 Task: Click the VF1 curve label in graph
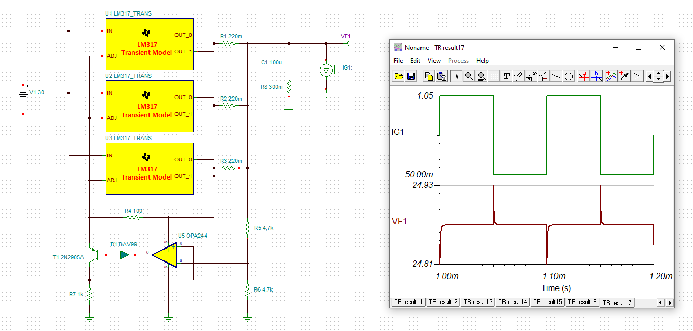399,222
